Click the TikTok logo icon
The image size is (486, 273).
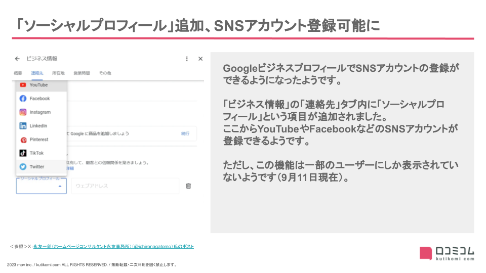click(x=23, y=153)
